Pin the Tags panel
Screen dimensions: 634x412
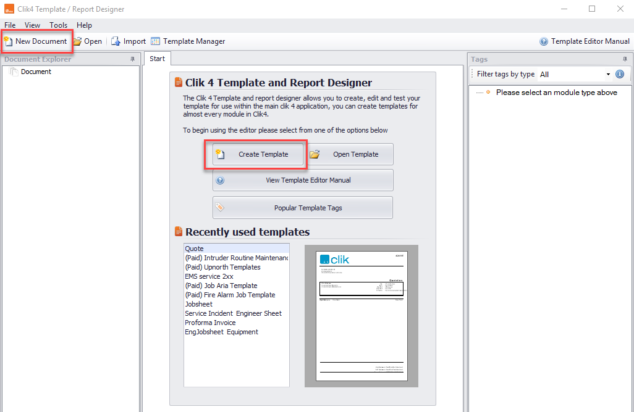click(625, 59)
